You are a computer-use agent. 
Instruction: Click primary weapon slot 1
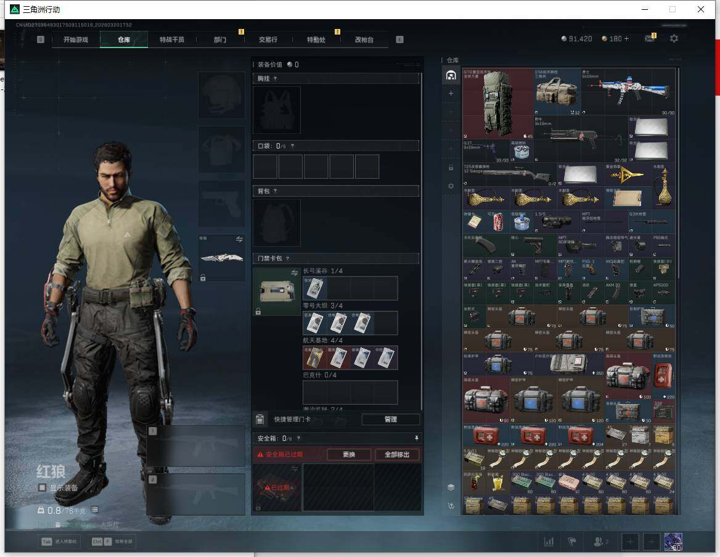click(x=196, y=446)
